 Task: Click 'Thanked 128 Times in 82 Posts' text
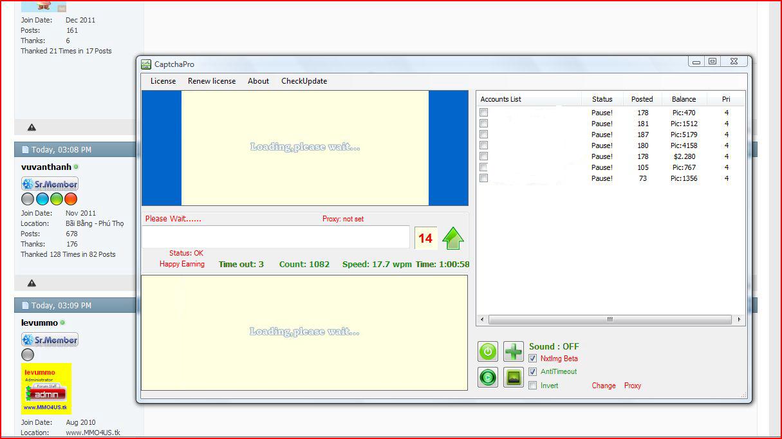pyautogui.click(x=68, y=254)
